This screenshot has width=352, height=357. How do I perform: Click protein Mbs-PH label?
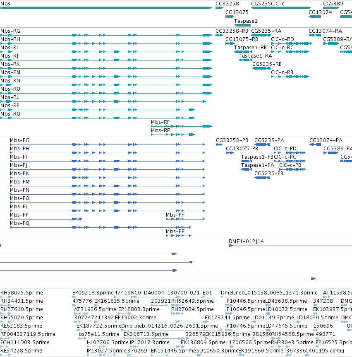[x=19, y=148]
